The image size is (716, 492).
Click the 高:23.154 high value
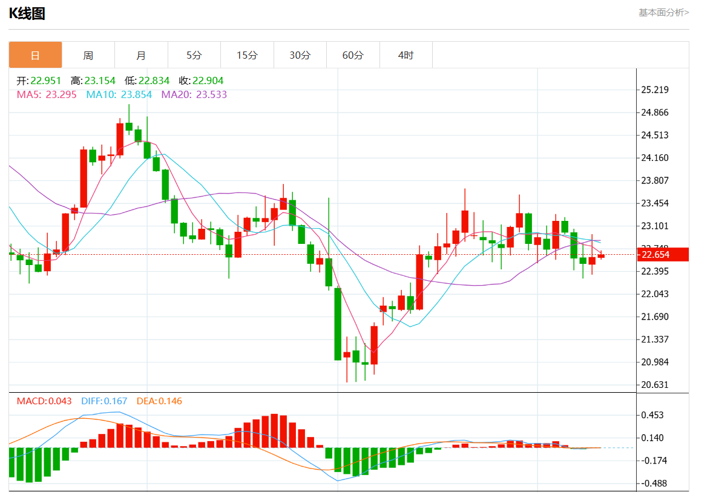[x=93, y=80]
